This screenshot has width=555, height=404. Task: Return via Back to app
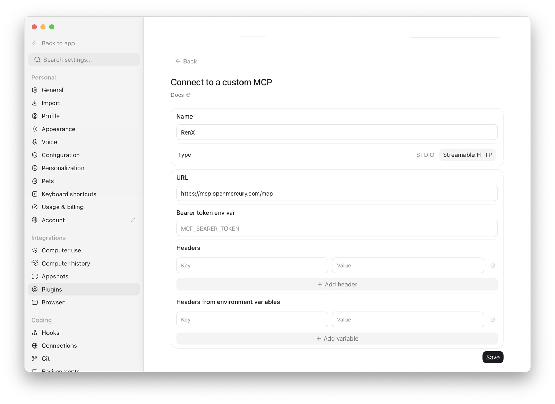coord(53,43)
